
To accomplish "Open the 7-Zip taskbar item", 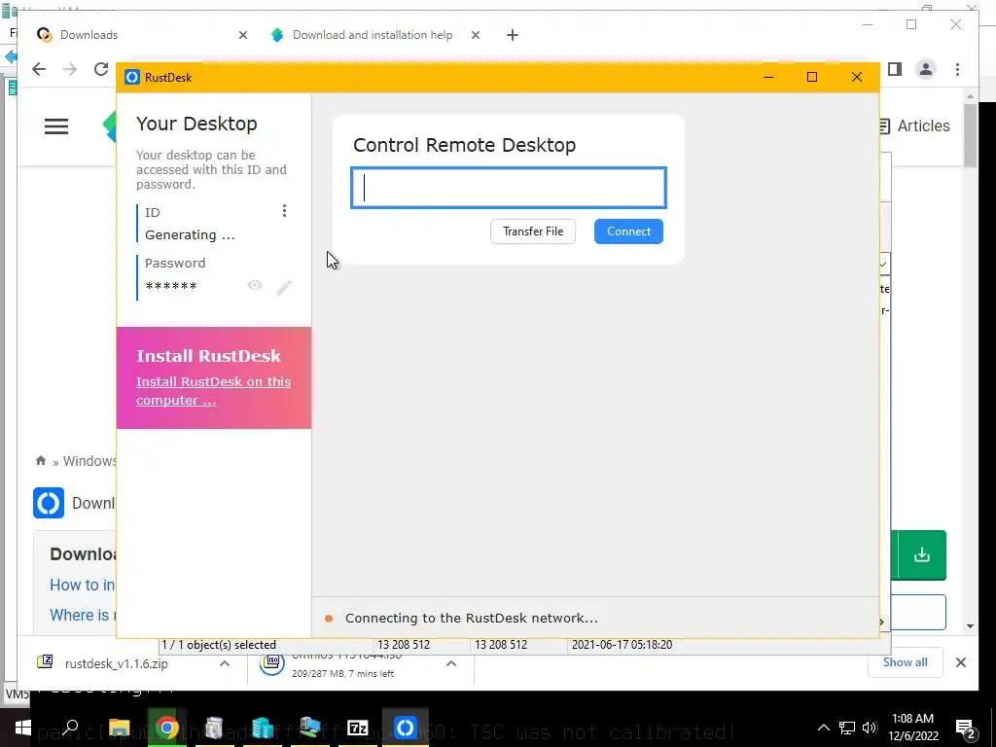I will pos(357,728).
